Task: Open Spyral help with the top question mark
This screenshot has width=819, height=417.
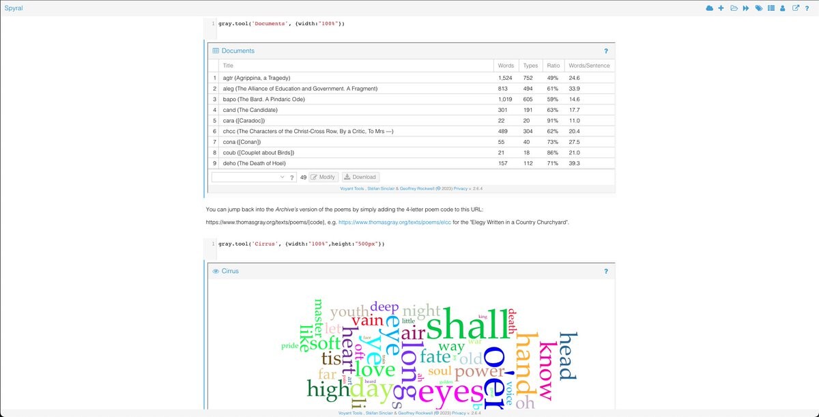Action: 807,8
